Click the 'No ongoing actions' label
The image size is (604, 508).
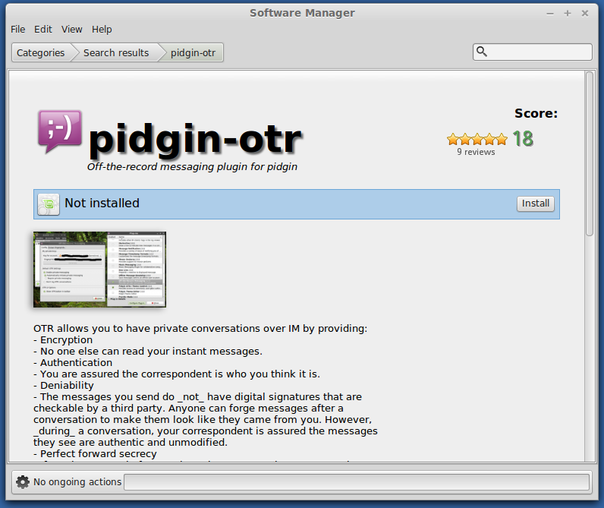(77, 481)
